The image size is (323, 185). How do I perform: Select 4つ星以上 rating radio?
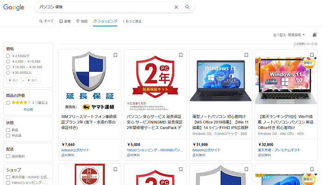(x=8, y=103)
